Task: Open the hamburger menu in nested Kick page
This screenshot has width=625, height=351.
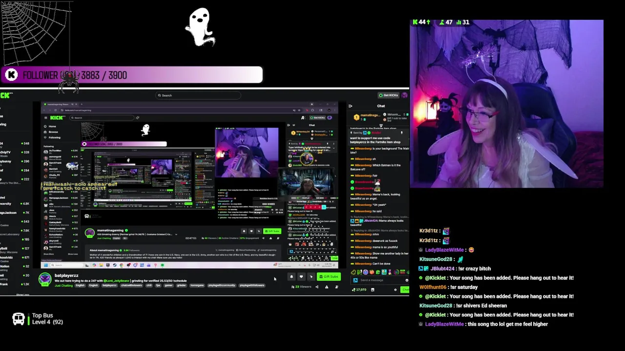Action: click(x=45, y=117)
